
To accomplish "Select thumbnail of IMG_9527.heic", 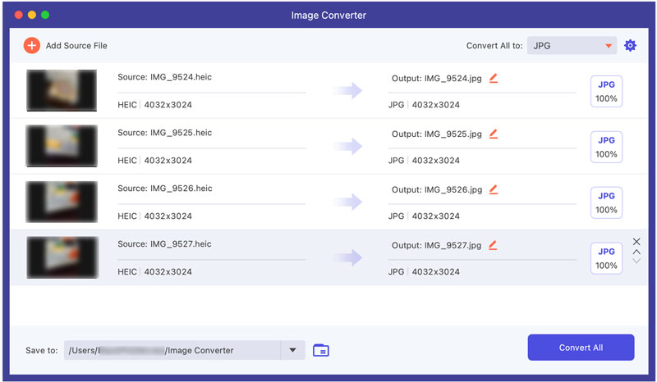I will click(x=62, y=257).
